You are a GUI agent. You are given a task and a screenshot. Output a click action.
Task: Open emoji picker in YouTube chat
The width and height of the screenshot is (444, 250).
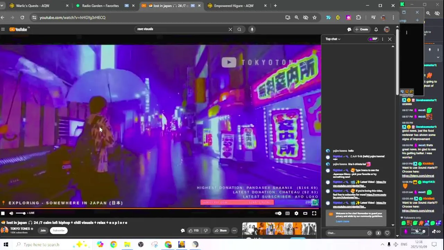point(369,233)
